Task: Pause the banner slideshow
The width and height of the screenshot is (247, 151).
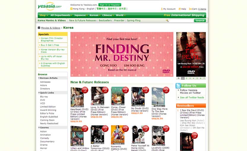Action: (179, 78)
